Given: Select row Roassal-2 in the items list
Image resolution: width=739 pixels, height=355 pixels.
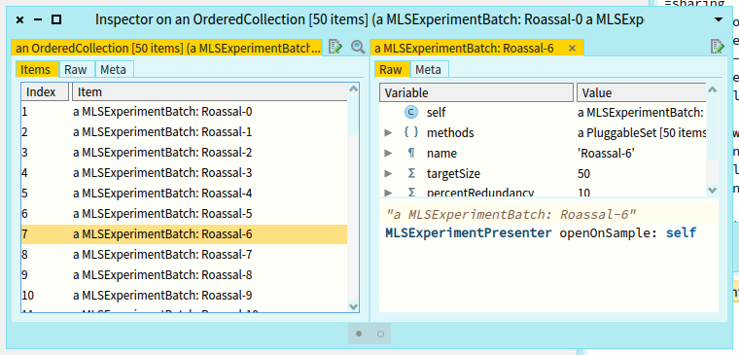Looking at the screenshot, I should 185,153.
